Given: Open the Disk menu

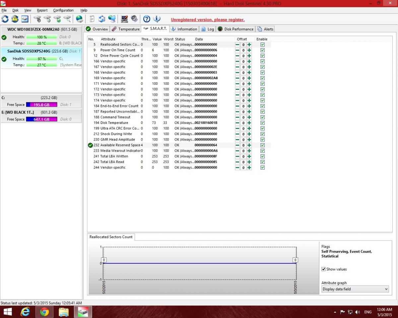Looking at the screenshot, I should [16, 10].
